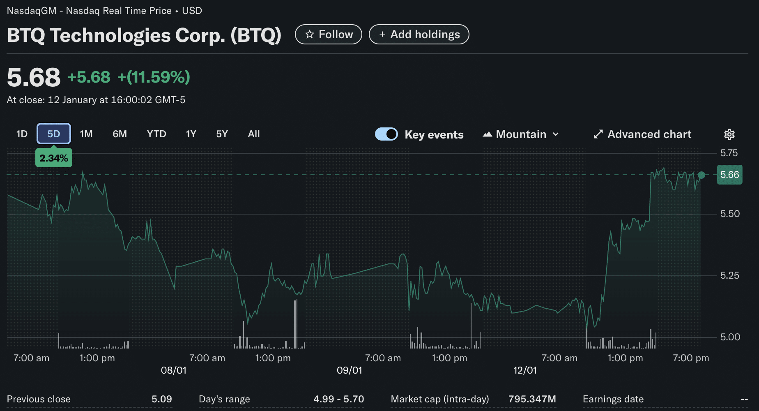Click the 2.34% change badge
759x411 pixels.
pos(54,158)
